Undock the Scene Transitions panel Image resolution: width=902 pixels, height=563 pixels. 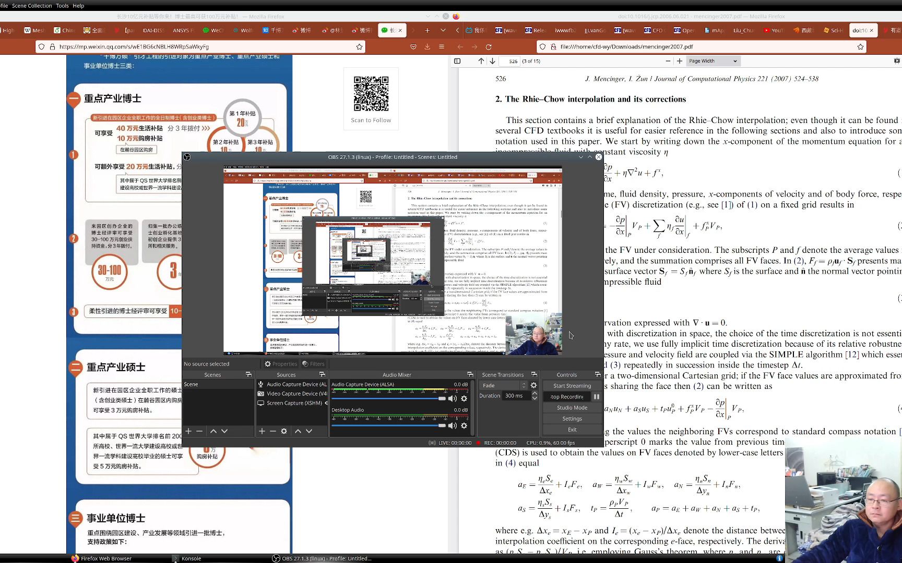(x=534, y=375)
